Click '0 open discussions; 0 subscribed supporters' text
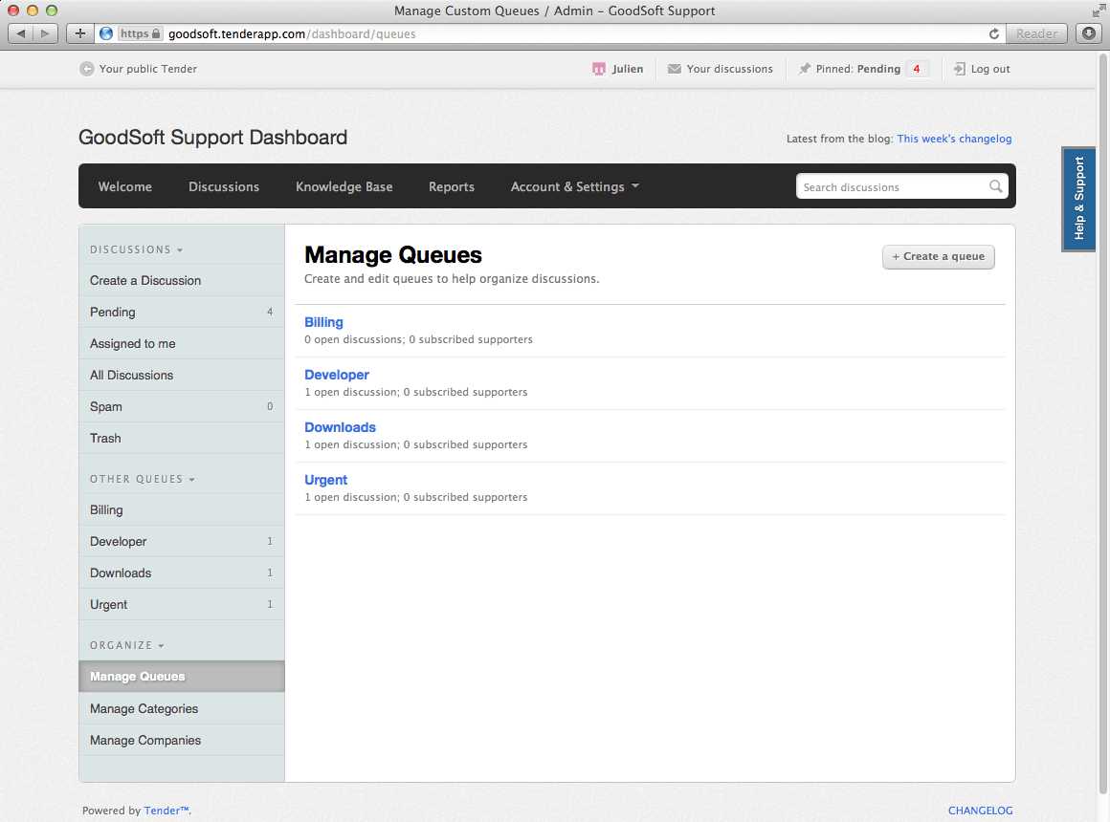 pos(418,339)
